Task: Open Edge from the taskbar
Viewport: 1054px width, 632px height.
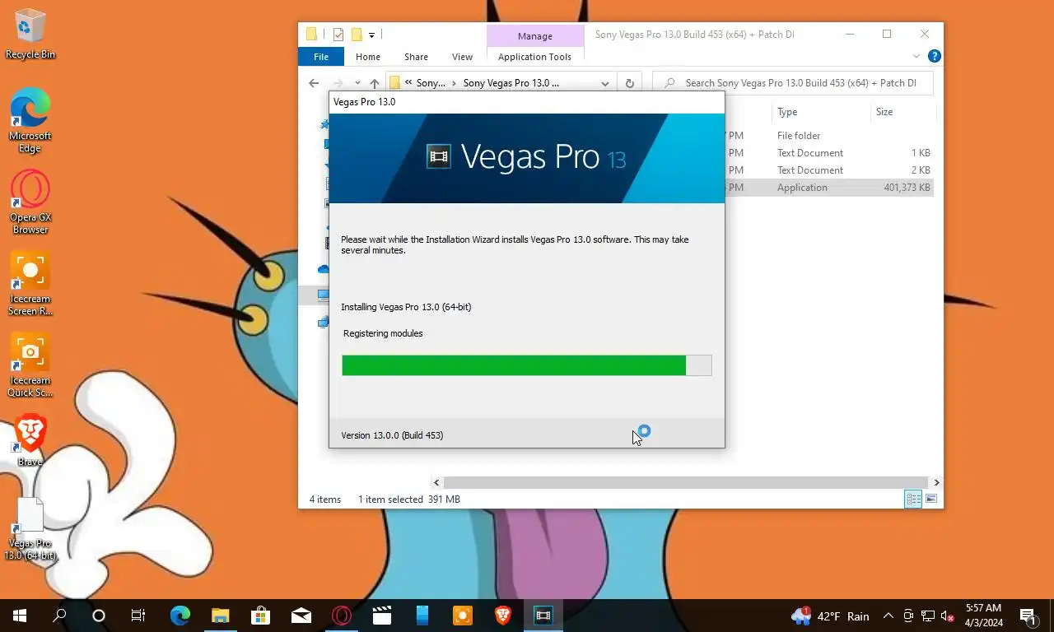Action: click(180, 616)
